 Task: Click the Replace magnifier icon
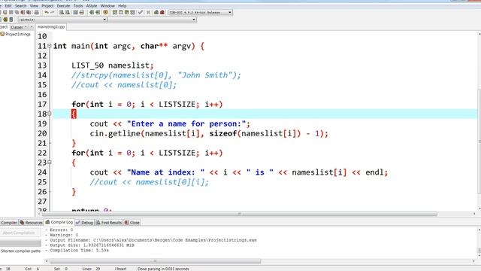tap(68, 12)
